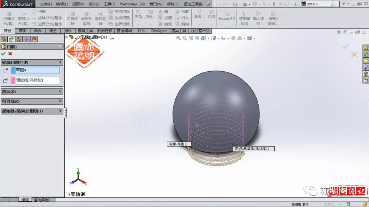The height and width of the screenshot is (207, 369).
Task: Select the 包覆 wrap tool
Action: pyautogui.click(x=182, y=12)
